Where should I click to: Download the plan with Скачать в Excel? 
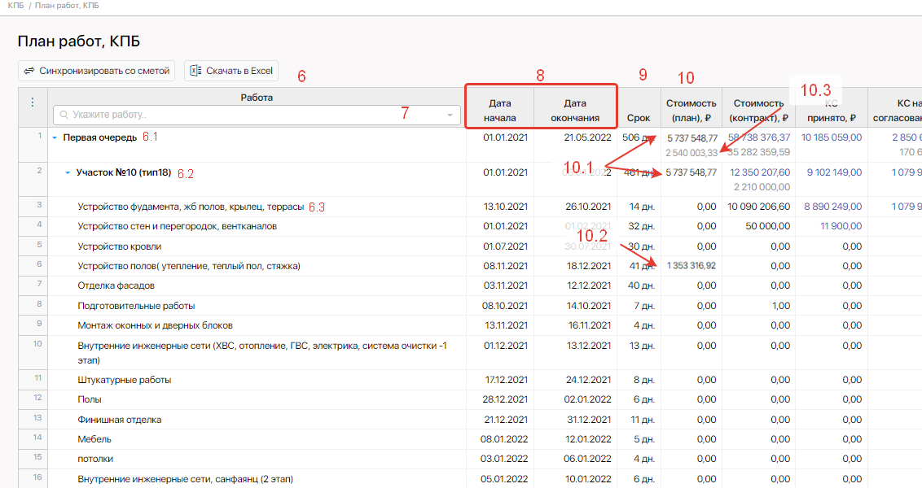(x=231, y=71)
